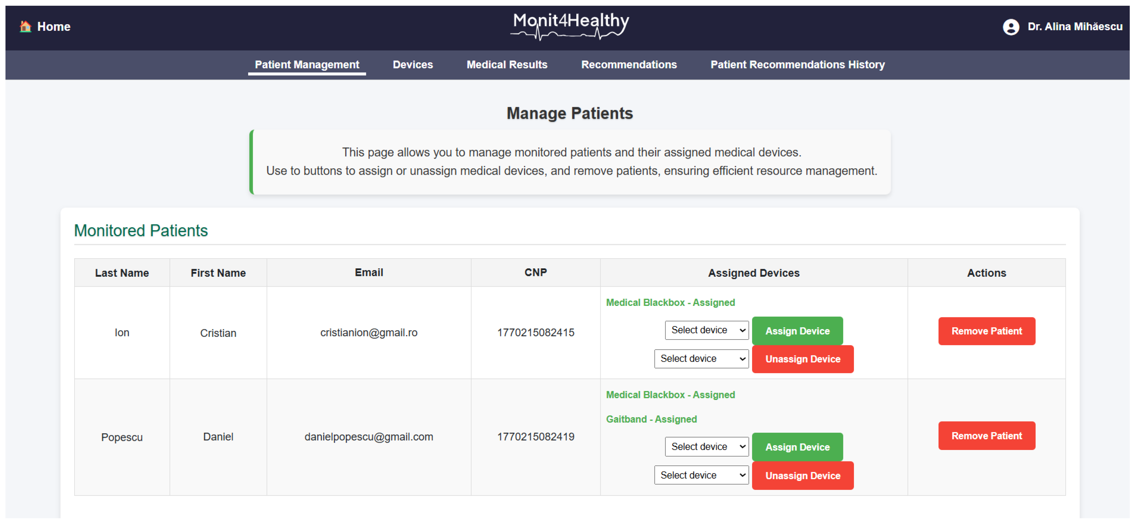This screenshot has width=1136, height=525.
Task: Click the Dr. Alina Mihăescu account name
Action: tap(1075, 27)
